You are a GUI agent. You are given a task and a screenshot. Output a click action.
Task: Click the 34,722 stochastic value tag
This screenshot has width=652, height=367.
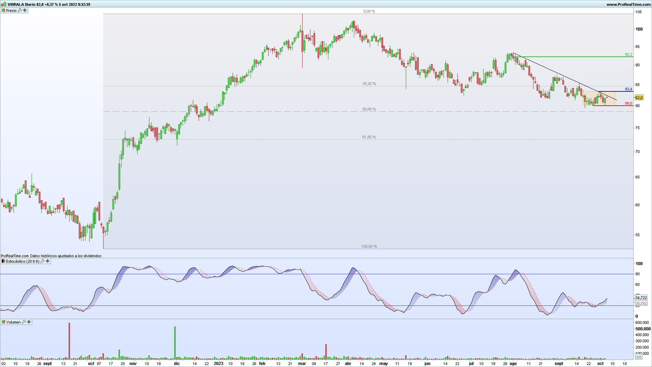(x=641, y=298)
